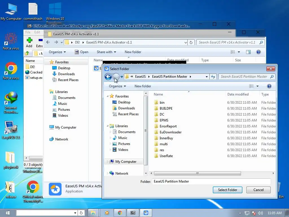Open Chrome from the taskbar
This screenshot has width=289, height=217.
pyautogui.click(x=120, y=213)
